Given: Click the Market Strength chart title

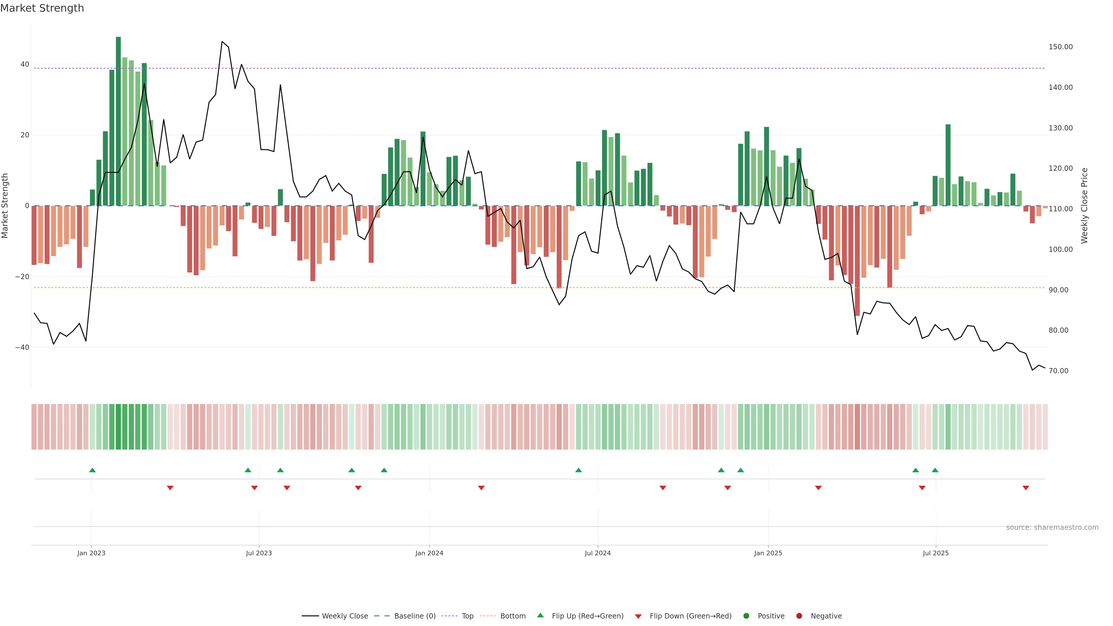Looking at the screenshot, I should coord(42,8).
